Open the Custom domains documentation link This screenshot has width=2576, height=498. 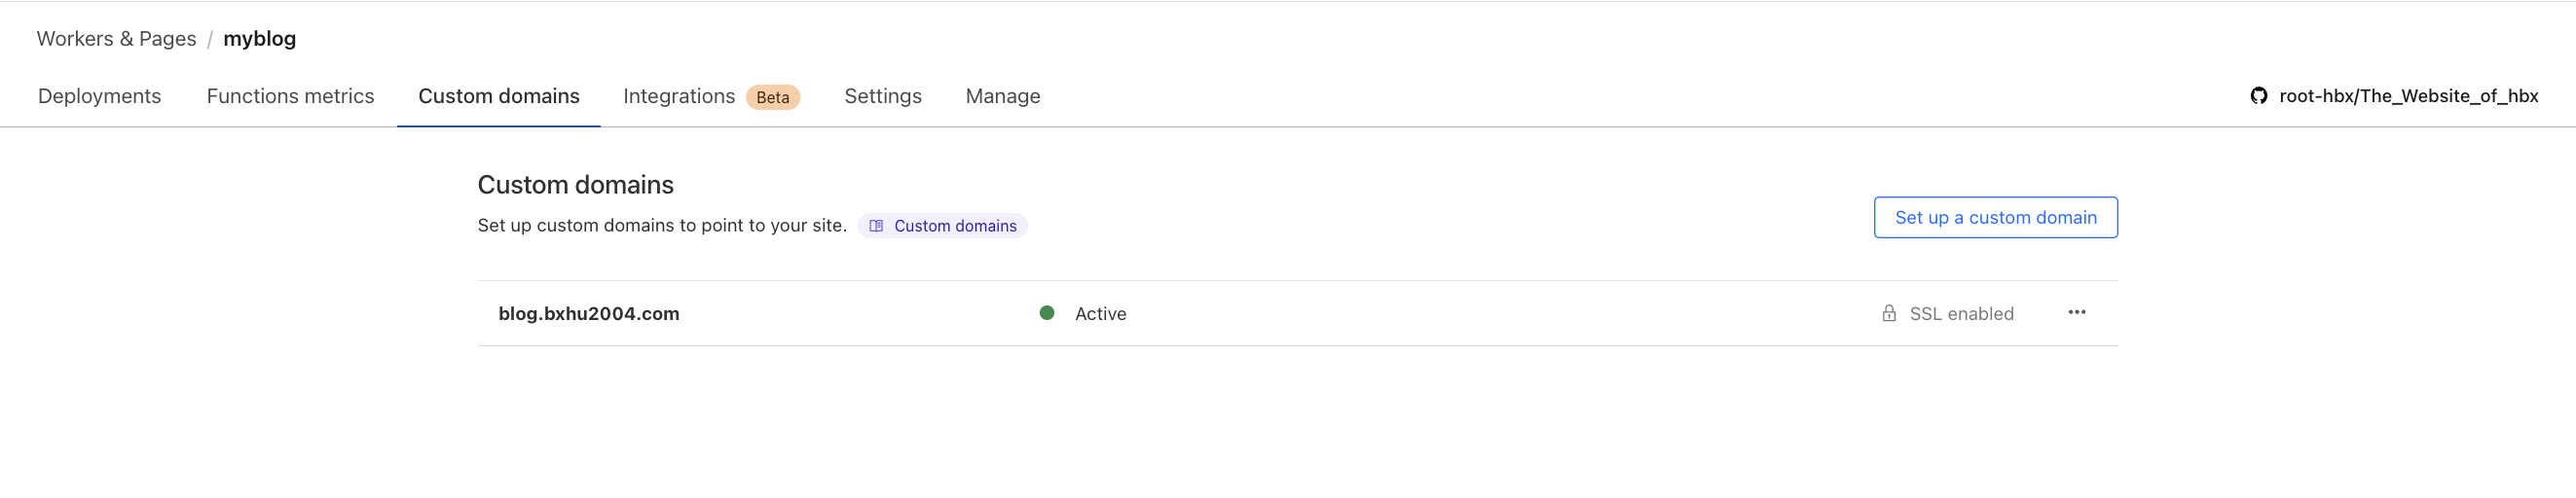point(954,226)
